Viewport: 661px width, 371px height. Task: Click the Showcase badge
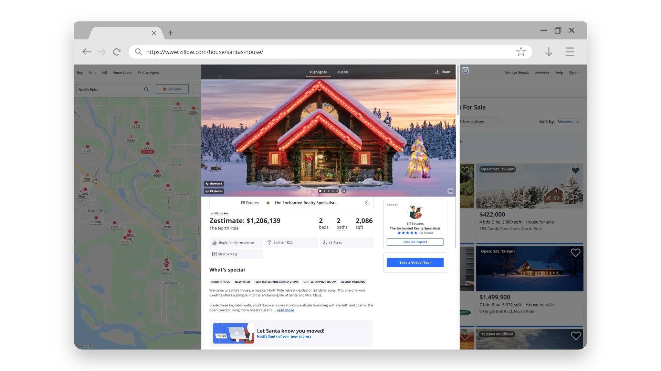[x=214, y=184]
